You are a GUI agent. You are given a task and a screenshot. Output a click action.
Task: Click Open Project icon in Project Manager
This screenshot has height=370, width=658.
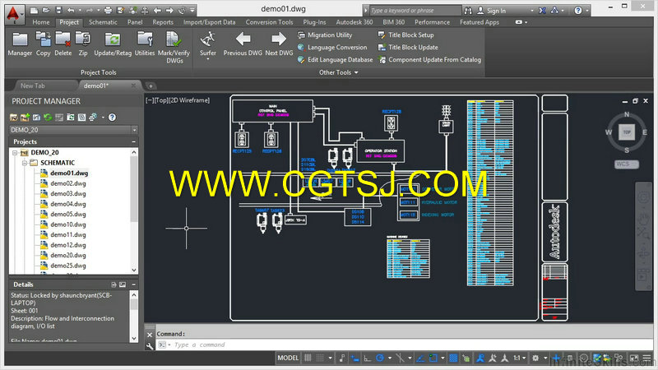[14, 118]
